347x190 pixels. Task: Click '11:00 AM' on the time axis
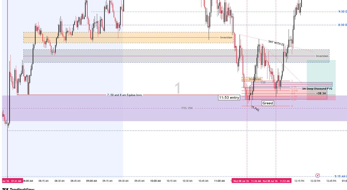(219, 181)
